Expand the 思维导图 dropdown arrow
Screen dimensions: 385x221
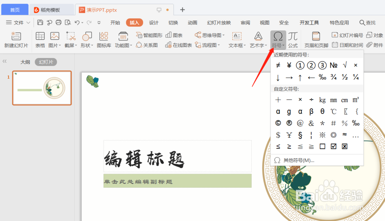[224, 35]
